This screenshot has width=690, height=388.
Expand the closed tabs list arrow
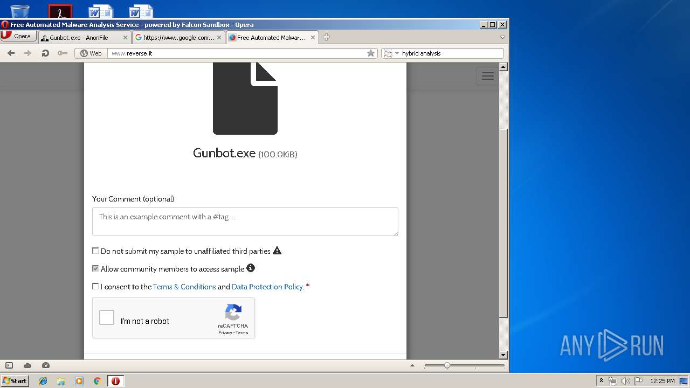pyautogui.click(x=502, y=37)
